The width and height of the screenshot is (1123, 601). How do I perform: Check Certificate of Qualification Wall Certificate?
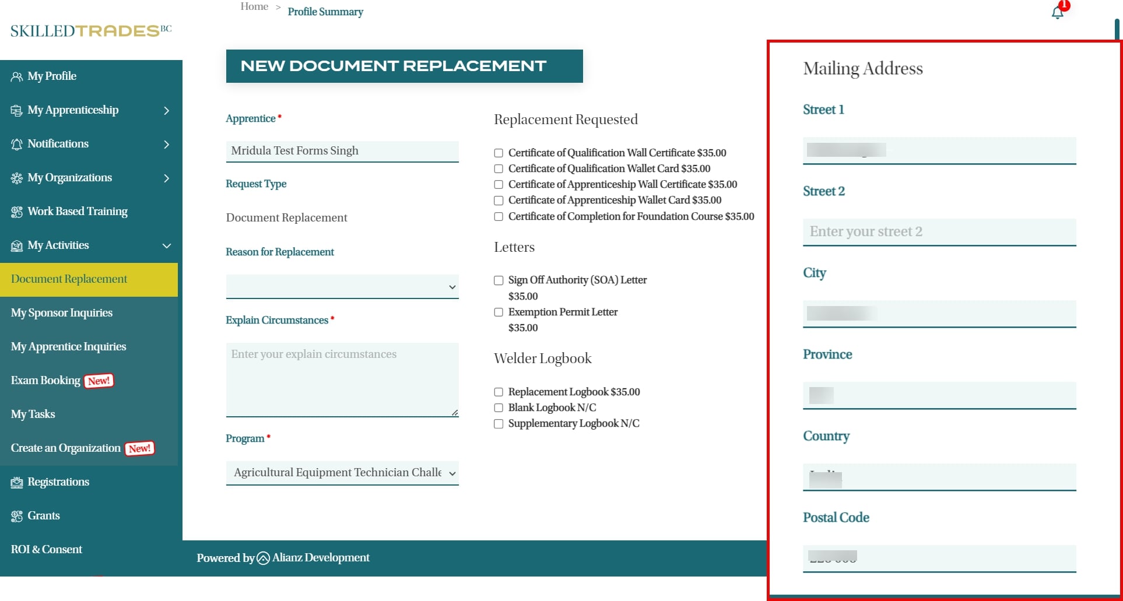click(x=499, y=153)
